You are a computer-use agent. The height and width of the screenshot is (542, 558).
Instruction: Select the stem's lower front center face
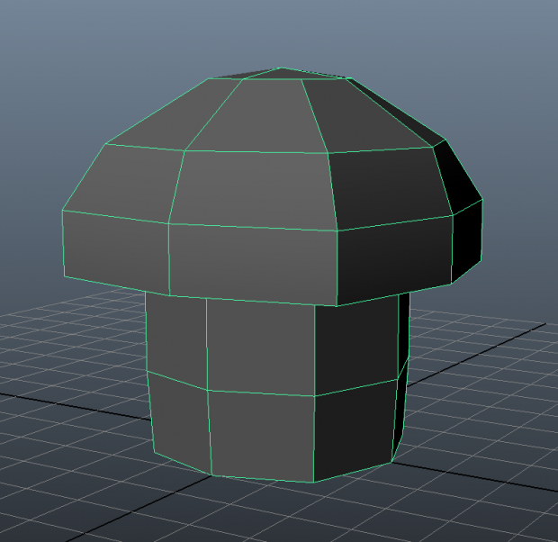tap(261, 435)
